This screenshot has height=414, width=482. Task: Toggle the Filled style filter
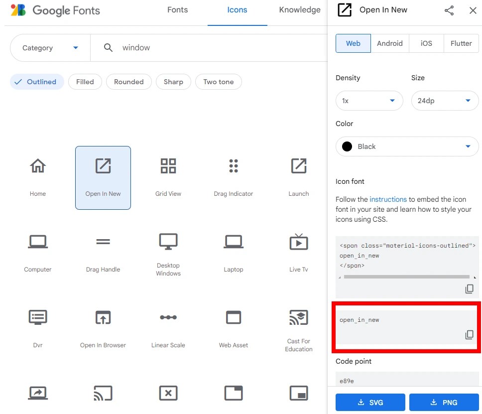coord(85,81)
